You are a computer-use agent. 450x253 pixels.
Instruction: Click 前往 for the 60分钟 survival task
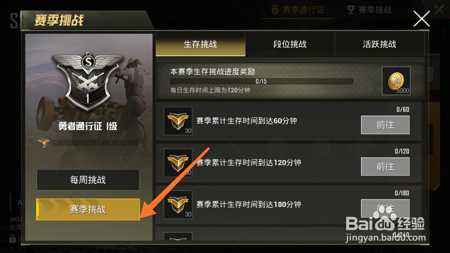(x=385, y=125)
